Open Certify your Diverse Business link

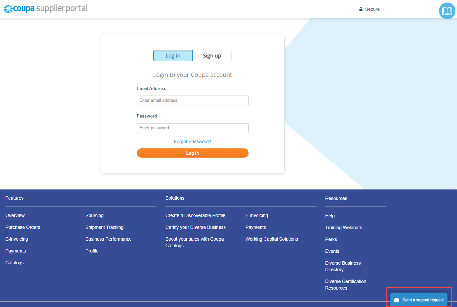pos(196,227)
